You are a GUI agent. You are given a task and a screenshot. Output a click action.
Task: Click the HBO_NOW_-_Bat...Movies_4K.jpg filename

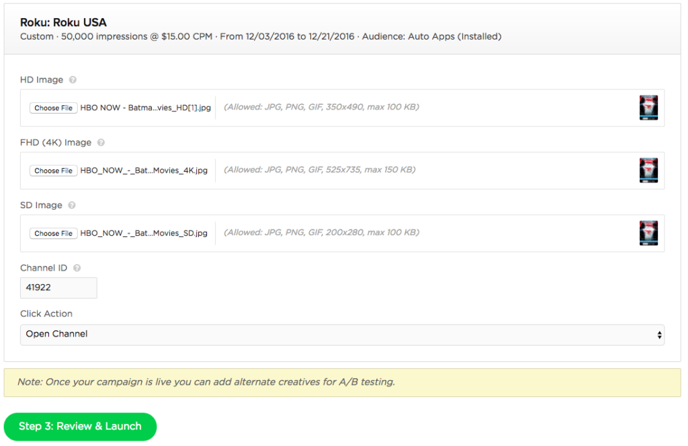coord(144,171)
